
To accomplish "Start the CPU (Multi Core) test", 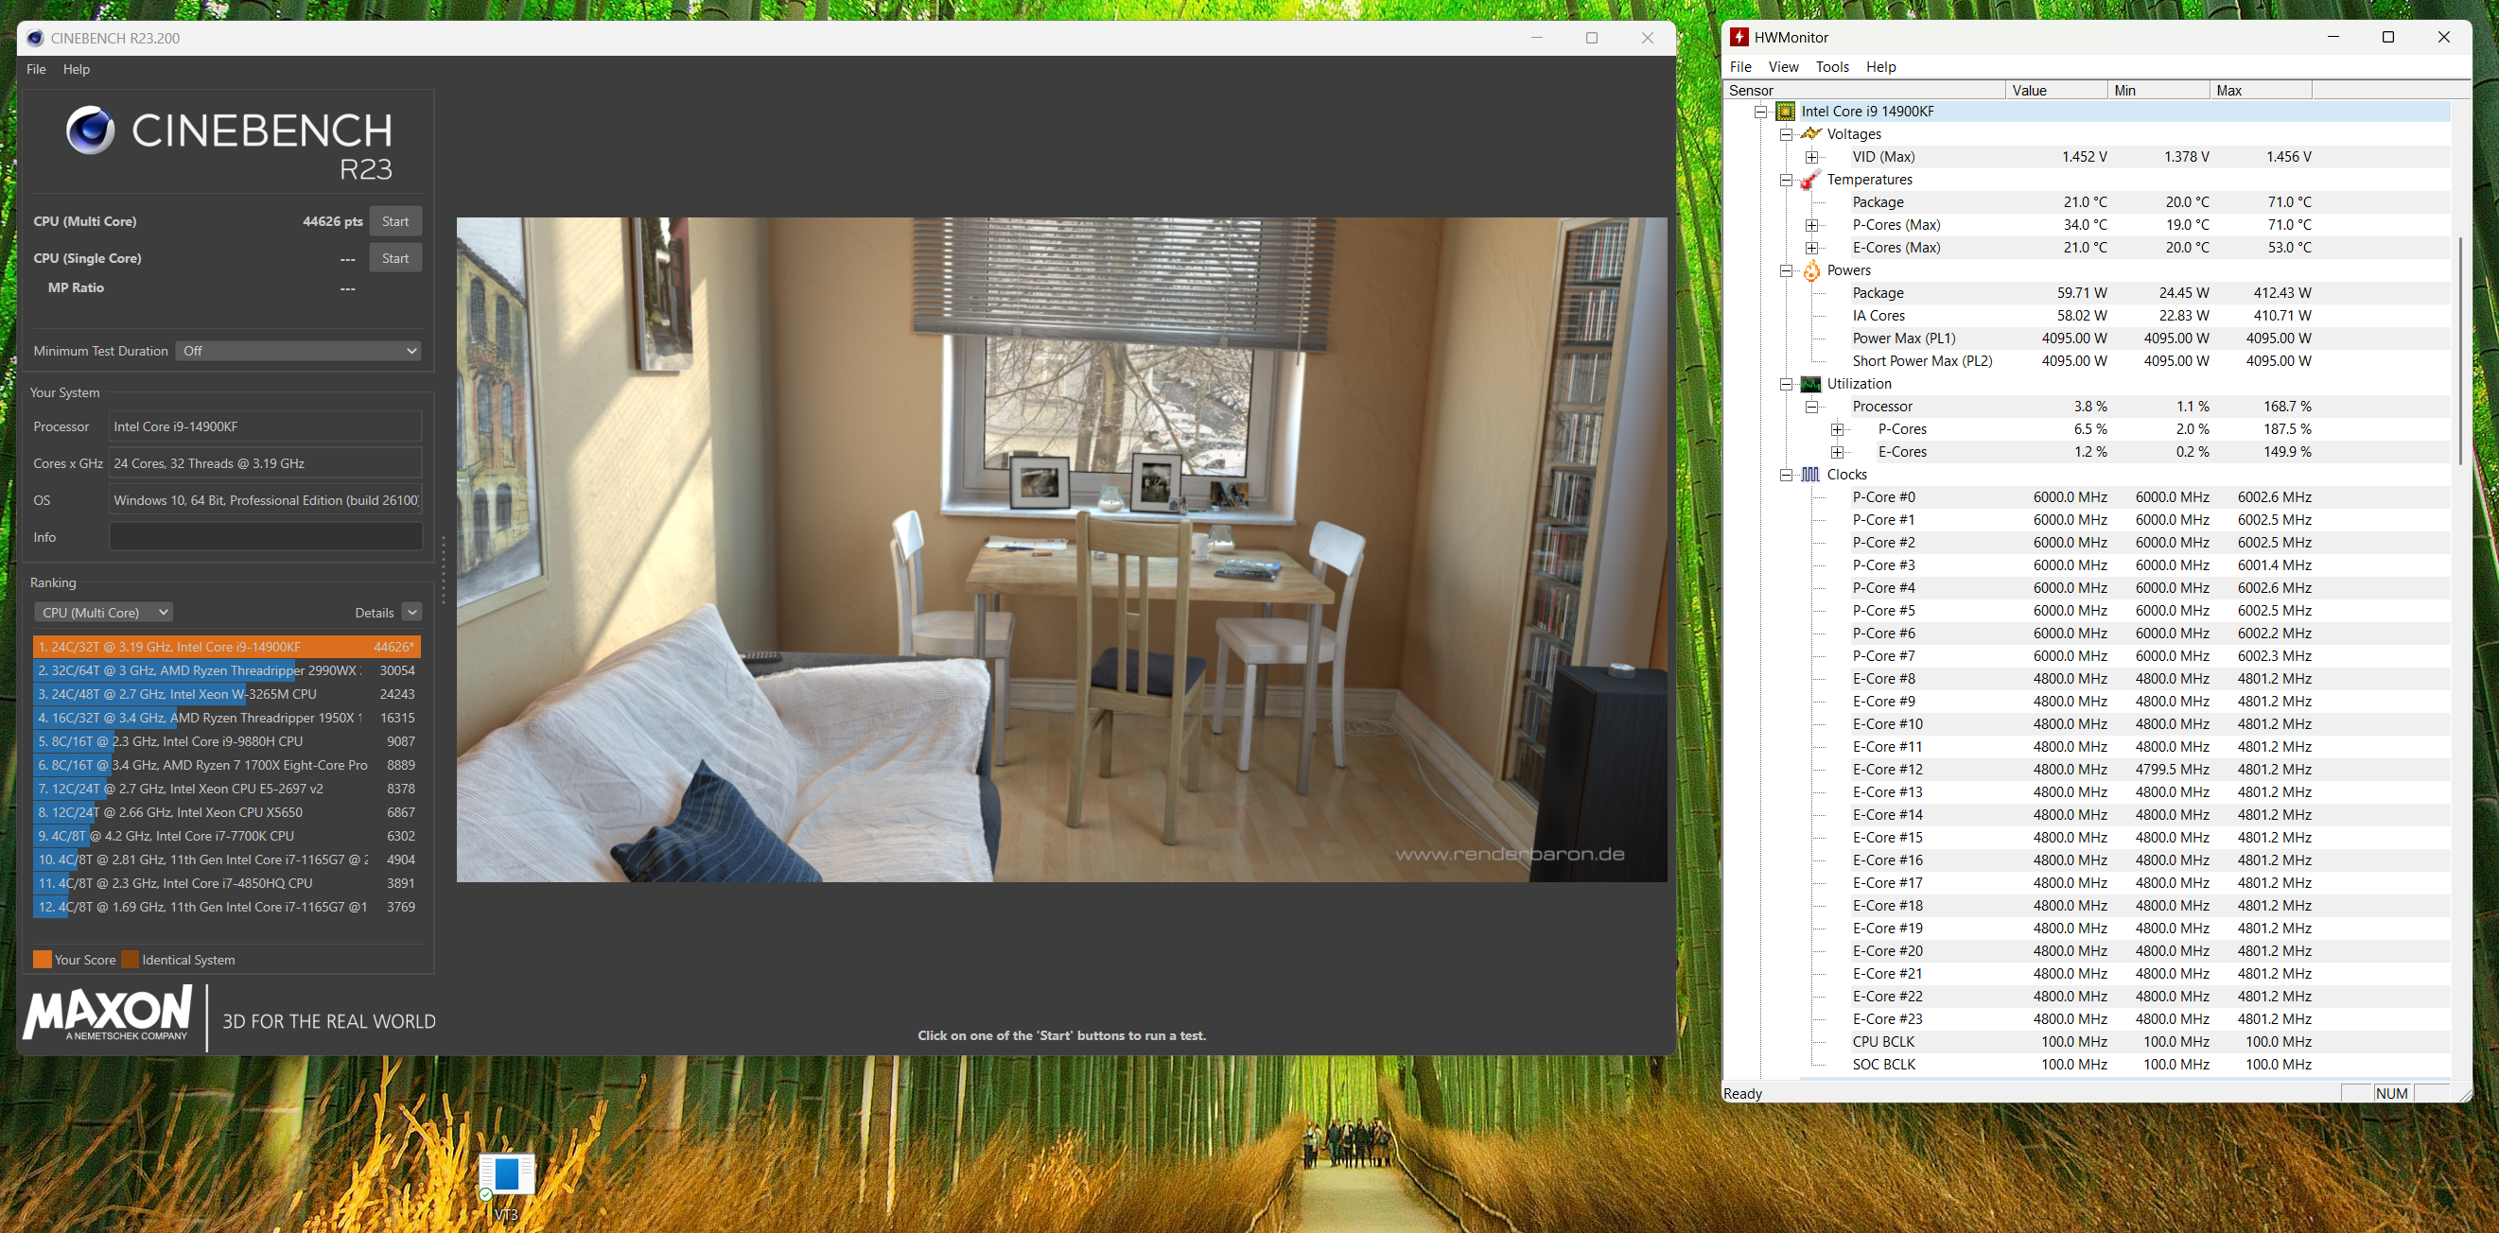I will click(x=394, y=222).
